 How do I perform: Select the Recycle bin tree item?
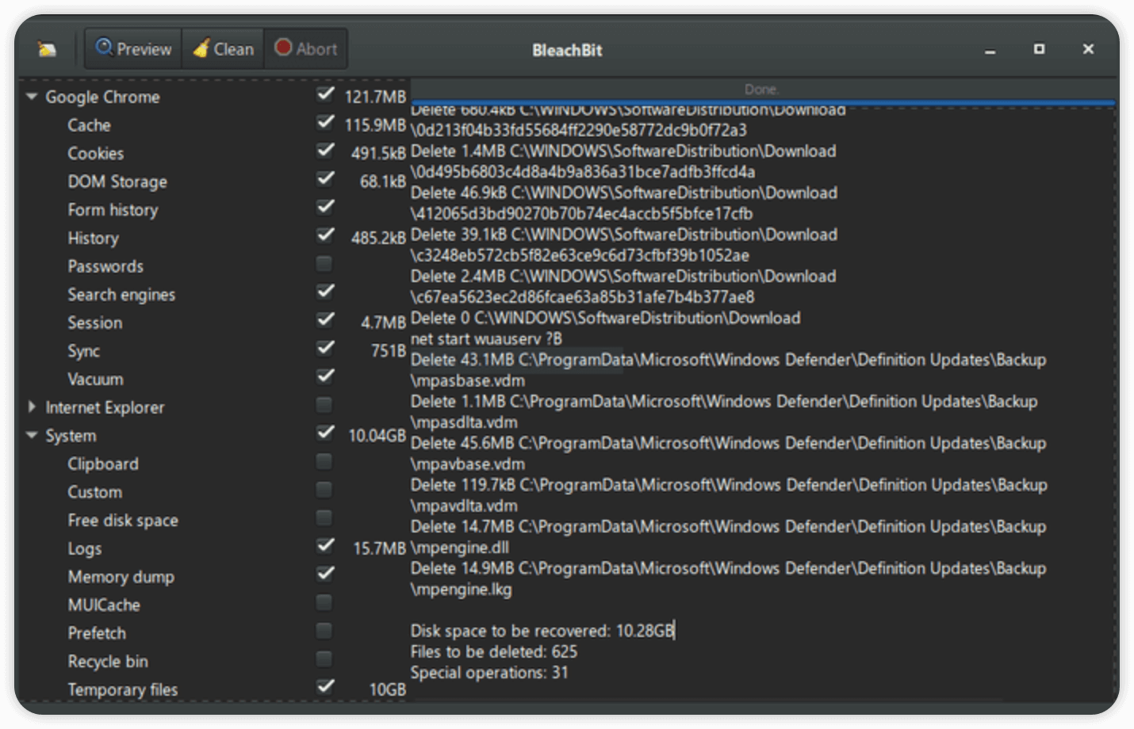pos(108,661)
